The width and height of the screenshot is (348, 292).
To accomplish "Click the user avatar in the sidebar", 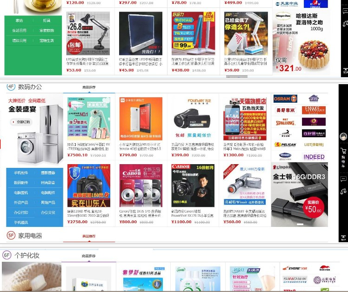I will (x=343, y=136).
